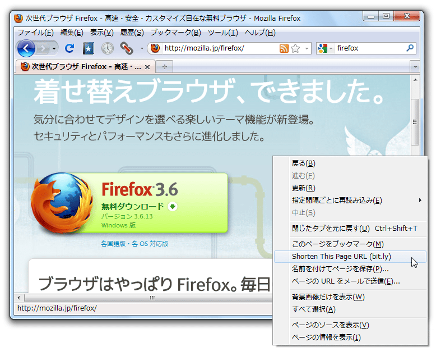
Task: Click the 着せ替えブラウザ、できました。 headline
Action: 209,92
